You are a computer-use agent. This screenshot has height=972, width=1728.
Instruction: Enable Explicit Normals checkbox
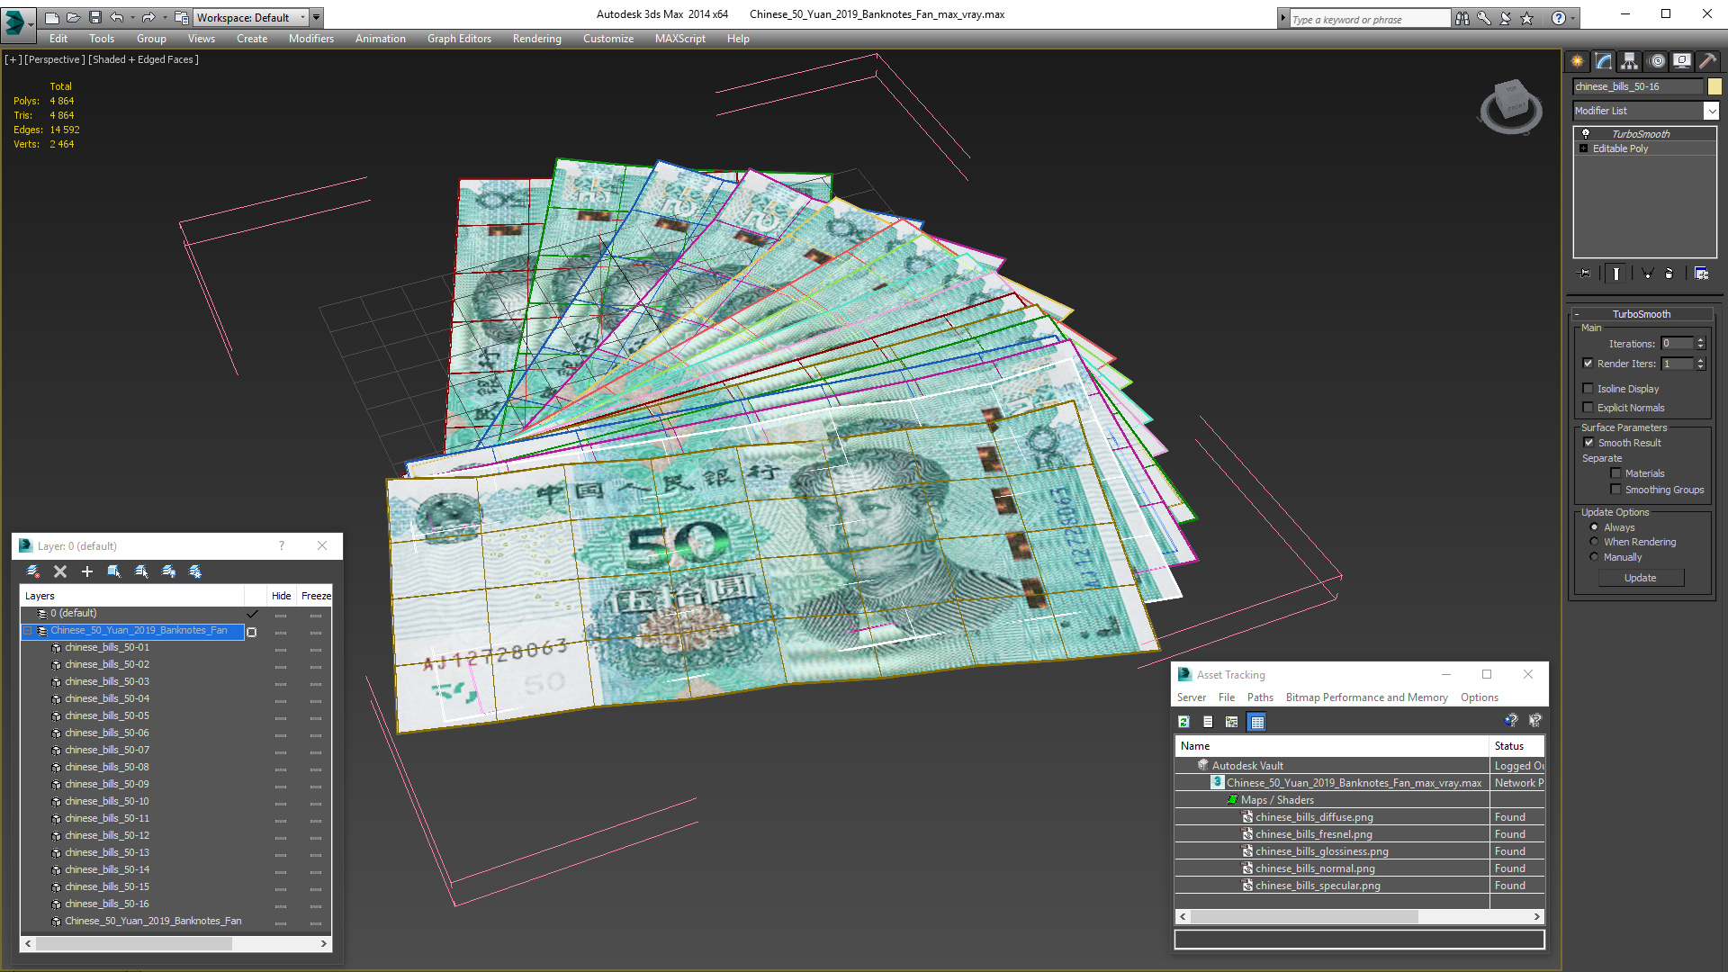point(1588,408)
